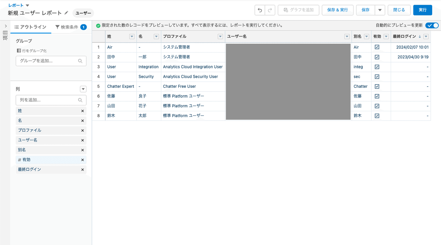Viewport: 441px width, 245px height.
Task: Switch to the アウトライン tab
Action: click(x=31, y=27)
